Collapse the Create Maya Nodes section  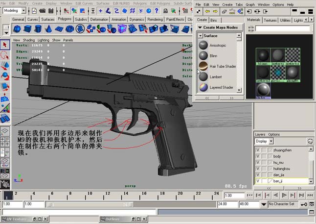coord(200,27)
